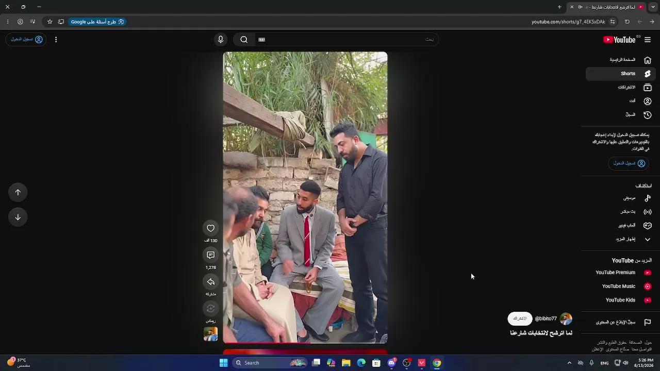Open the YouTube guide hamburger menu
The height and width of the screenshot is (371, 660).
(648, 40)
